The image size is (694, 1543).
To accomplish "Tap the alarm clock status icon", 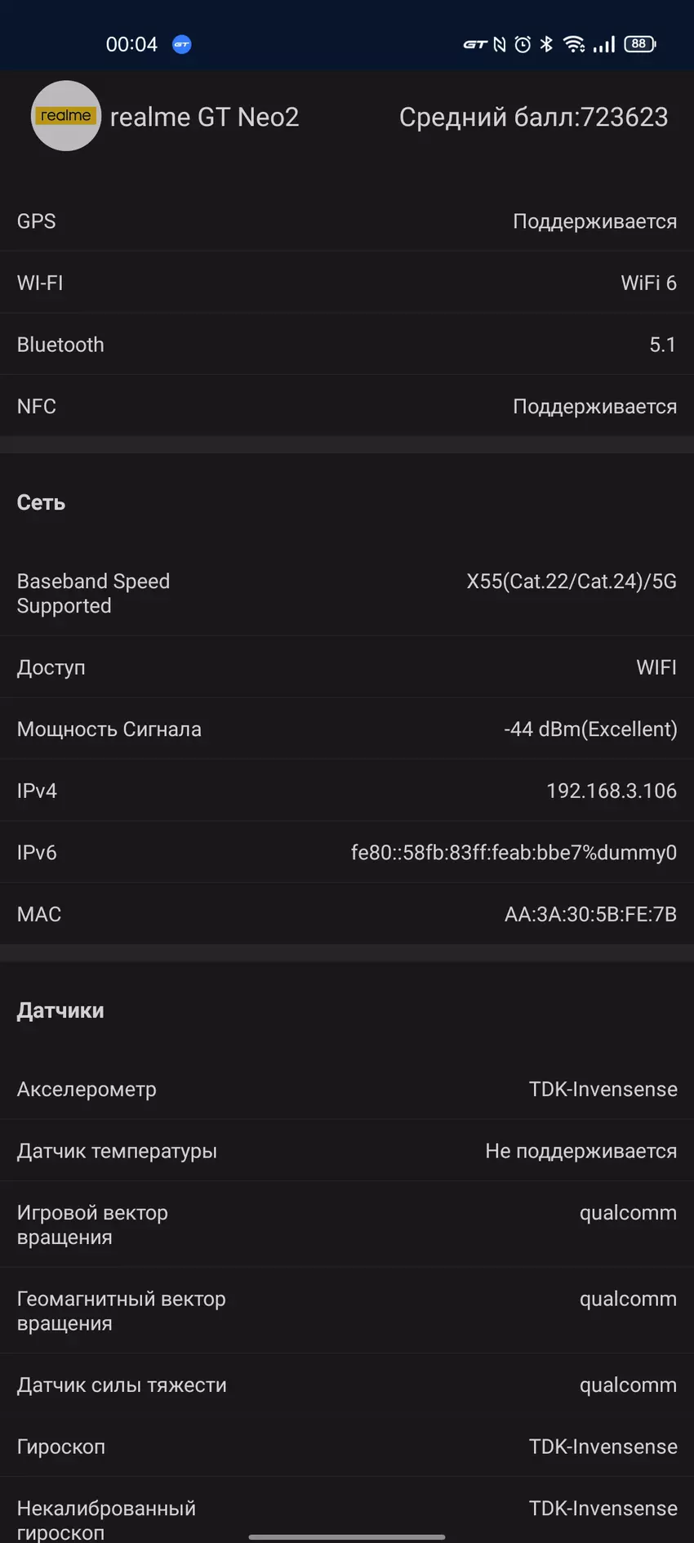I will pyautogui.click(x=523, y=45).
